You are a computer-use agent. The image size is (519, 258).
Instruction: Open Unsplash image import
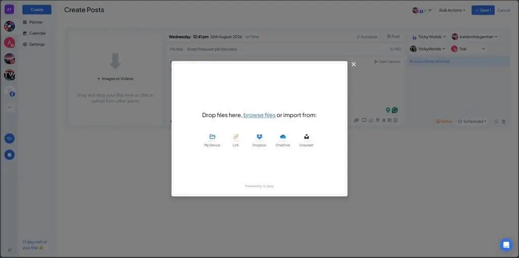pos(306,140)
